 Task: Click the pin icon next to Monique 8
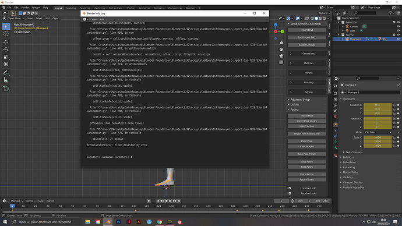point(398,85)
